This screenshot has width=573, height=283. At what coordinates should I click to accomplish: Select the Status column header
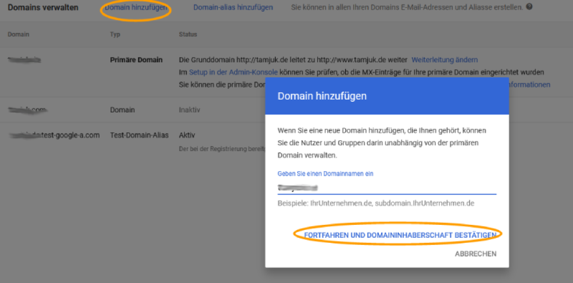click(188, 34)
